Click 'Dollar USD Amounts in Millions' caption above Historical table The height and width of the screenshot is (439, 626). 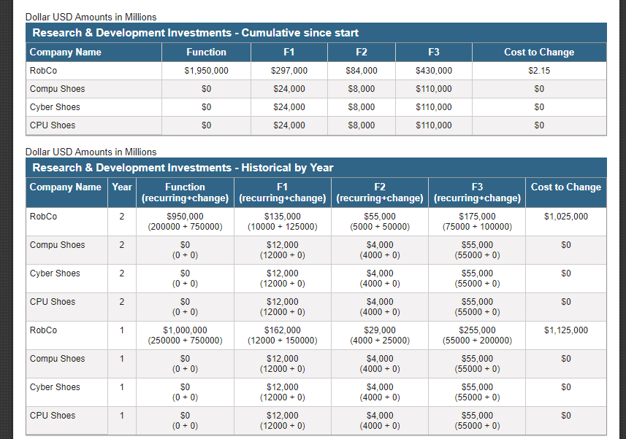click(91, 152)
